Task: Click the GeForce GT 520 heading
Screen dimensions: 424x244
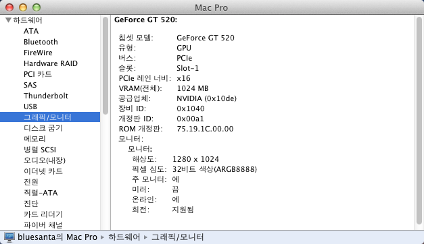Action: tap(145, 20)
